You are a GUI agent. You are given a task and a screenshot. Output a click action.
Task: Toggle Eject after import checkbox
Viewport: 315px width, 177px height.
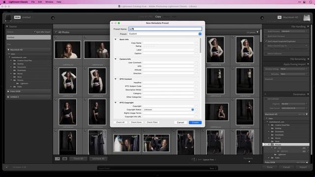coord(35,32)
